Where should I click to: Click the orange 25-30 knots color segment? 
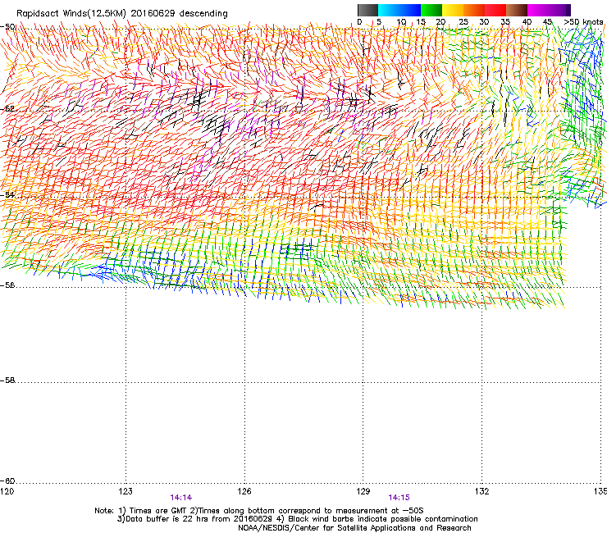(474, 10)
